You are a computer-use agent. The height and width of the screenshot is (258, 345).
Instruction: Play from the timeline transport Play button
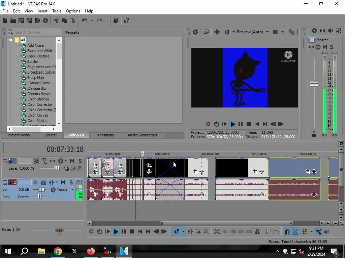pos(116,232)
